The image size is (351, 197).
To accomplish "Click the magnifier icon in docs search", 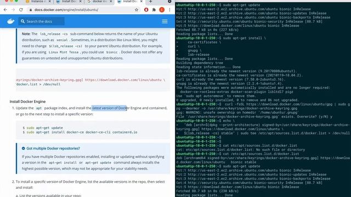I will click(22, 21).
